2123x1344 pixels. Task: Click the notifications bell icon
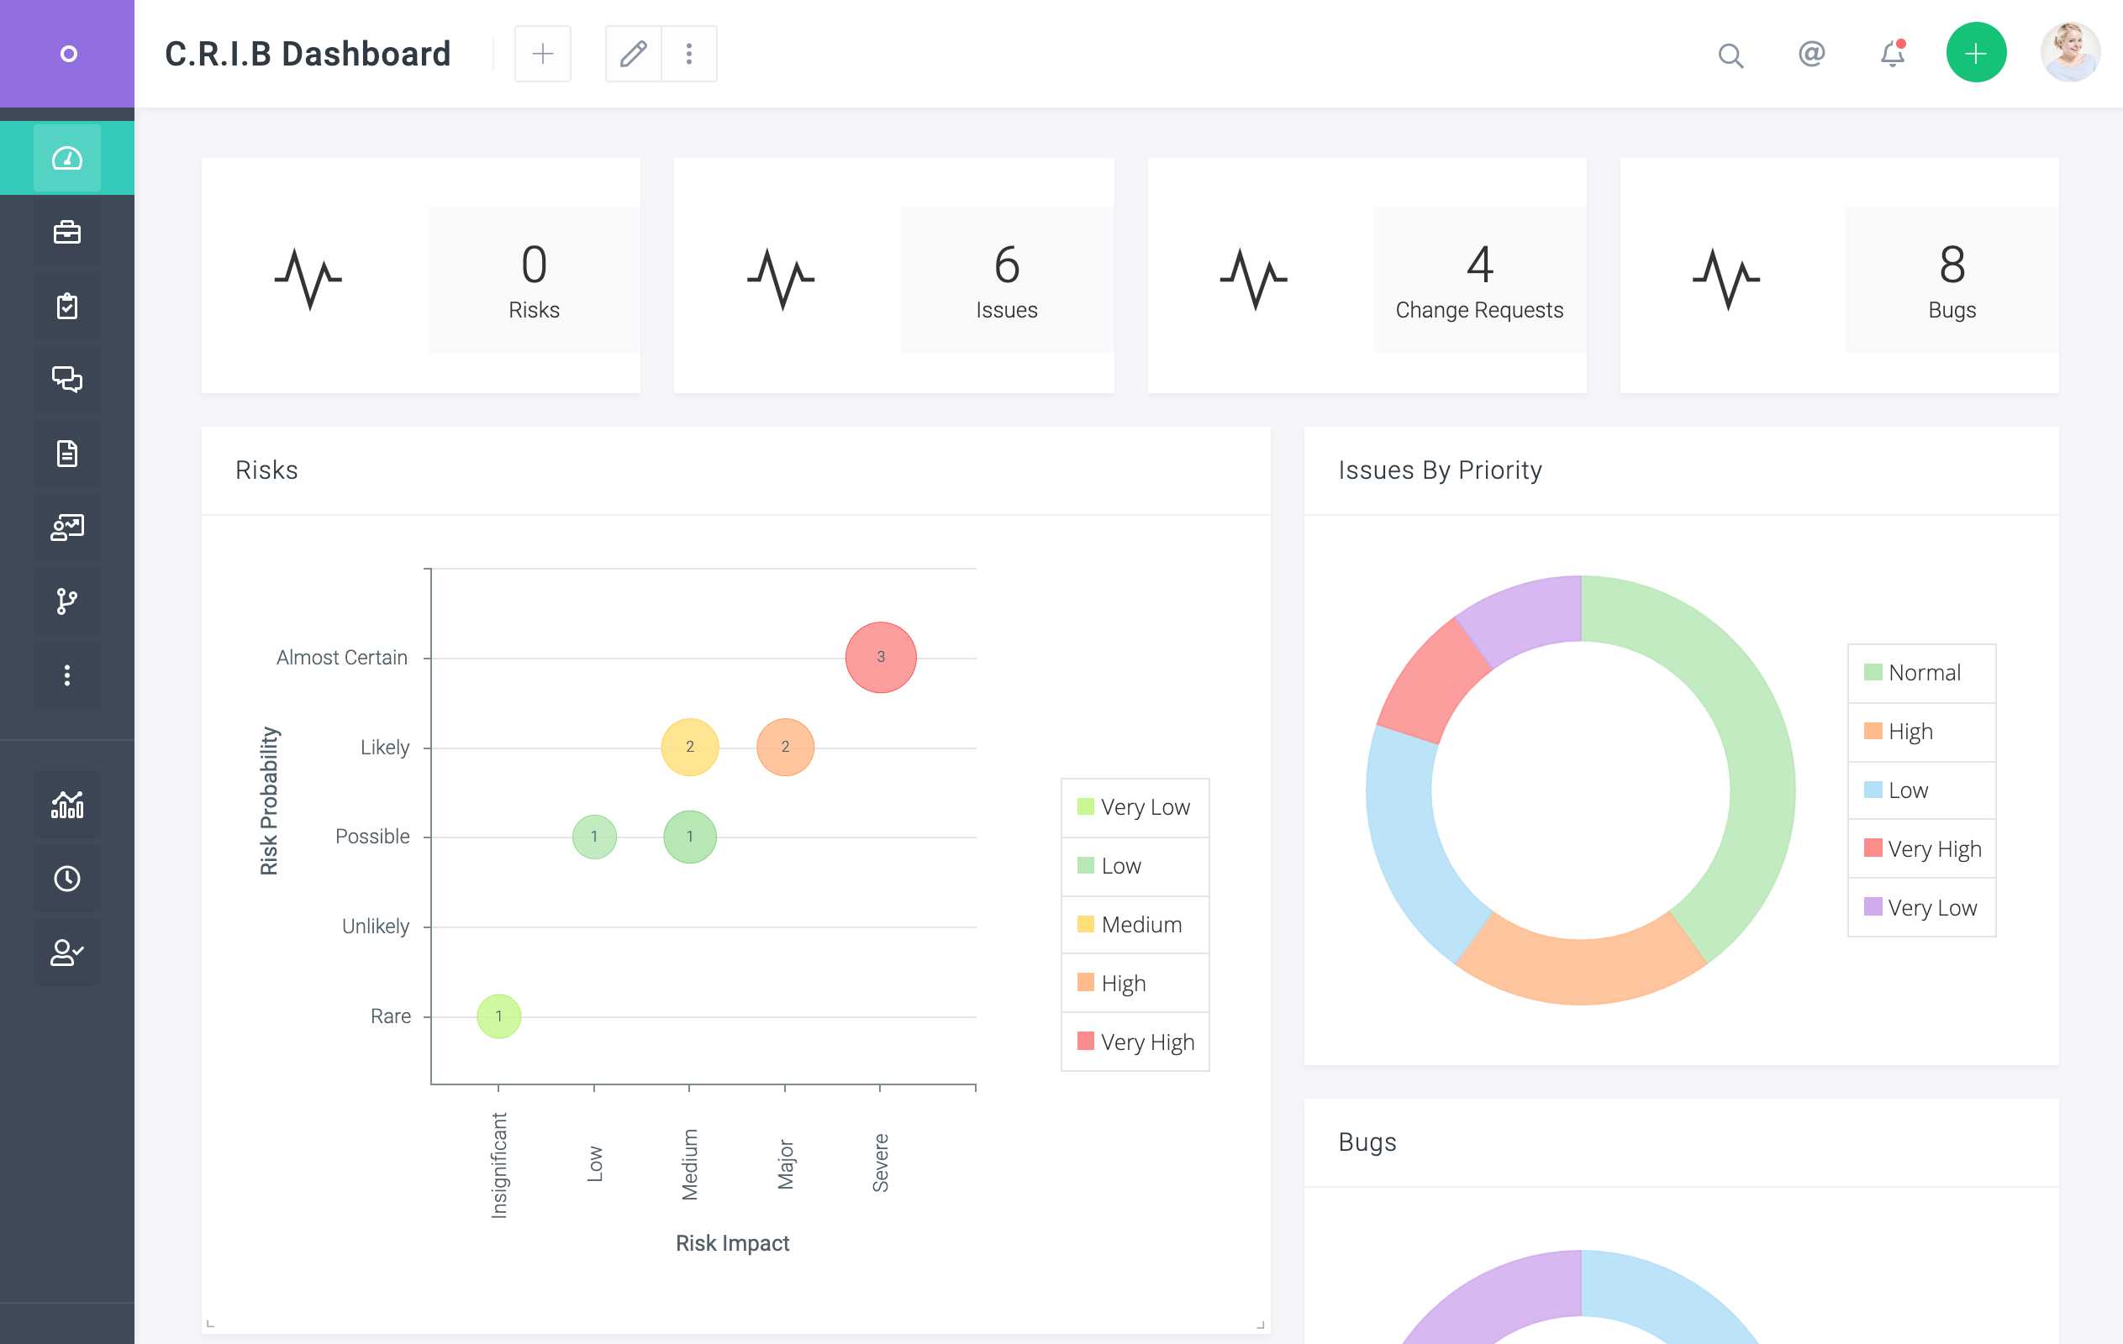point(1892,55)
